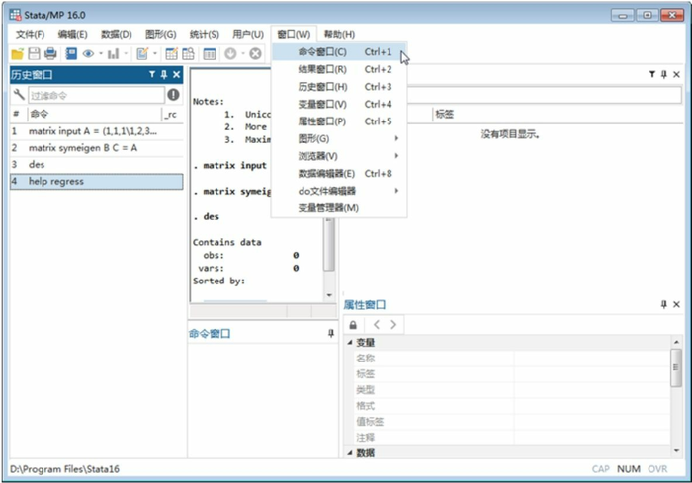Click the next arrow in 属性窗口
Screen dimensions: 692x483
pyautogui.click(x=393, y=325)
